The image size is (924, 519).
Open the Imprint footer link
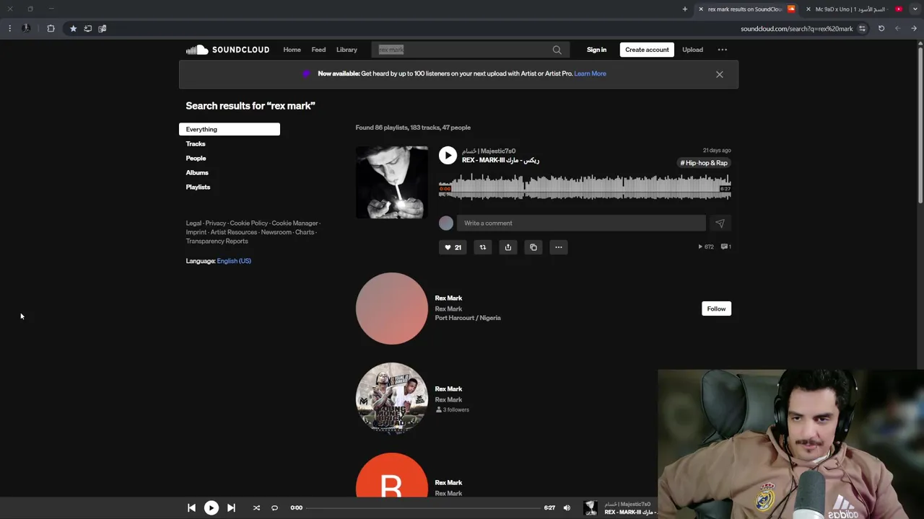pyautogui.click(x=196, y=232)
